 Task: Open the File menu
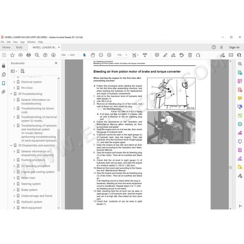tap(2, 42)
